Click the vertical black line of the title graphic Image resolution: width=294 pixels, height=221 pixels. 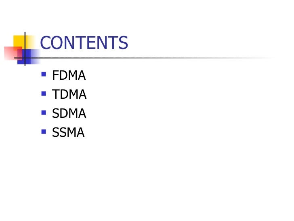[x=25, y=49]
